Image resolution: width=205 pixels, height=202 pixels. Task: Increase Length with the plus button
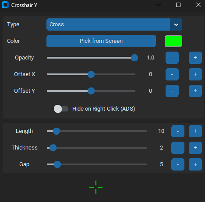195,131
